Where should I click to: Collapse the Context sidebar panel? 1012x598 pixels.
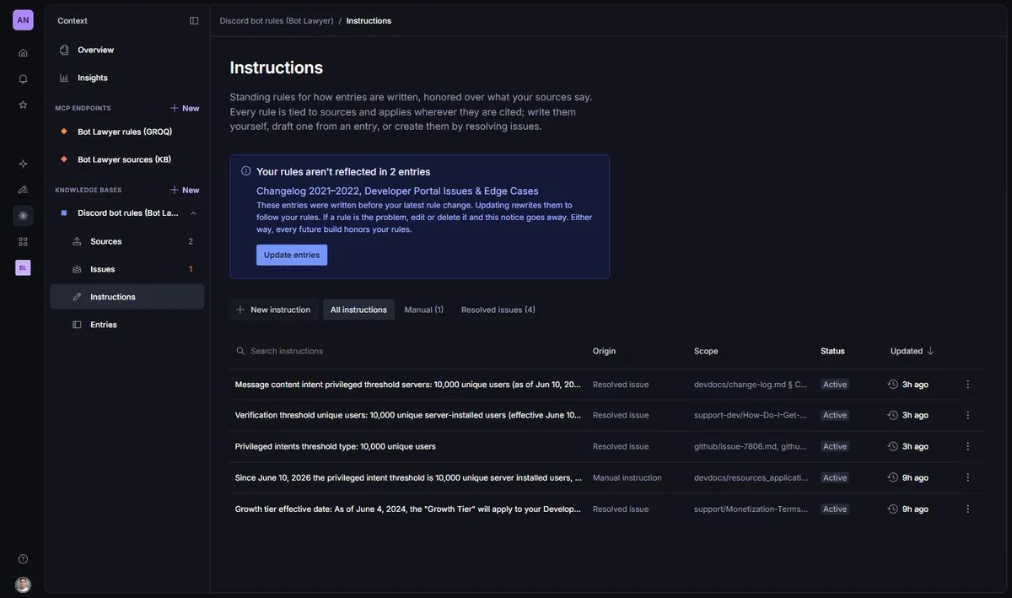point(194,20)
